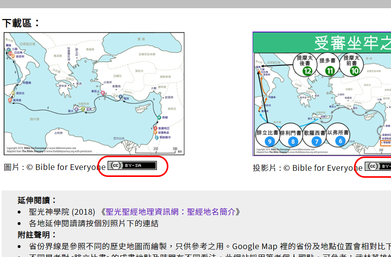Viewport: 391px width, 257px height.
Task: Click the 延伸閱讀 heading
Action: click(x=37, y=200)
